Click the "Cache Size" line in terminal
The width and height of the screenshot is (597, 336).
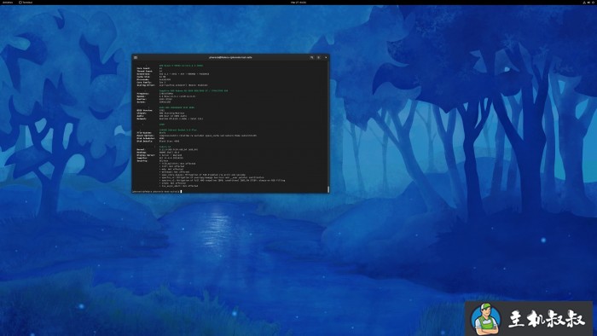tap(151, 77)
